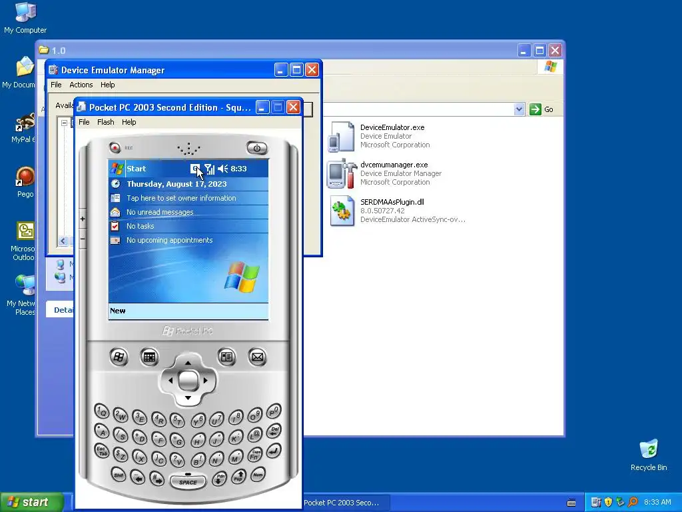The width and height of the screenshot is (682, 512).
Task: Open Recycle Bin on the desktop
Action: [649, 455]
